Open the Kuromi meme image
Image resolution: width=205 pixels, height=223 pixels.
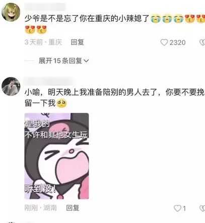(x=56, y=156)
